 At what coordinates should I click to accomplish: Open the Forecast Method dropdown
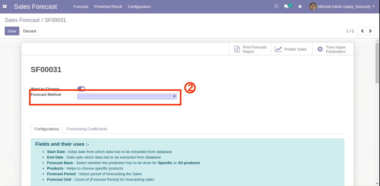click(x=127, y=96)
